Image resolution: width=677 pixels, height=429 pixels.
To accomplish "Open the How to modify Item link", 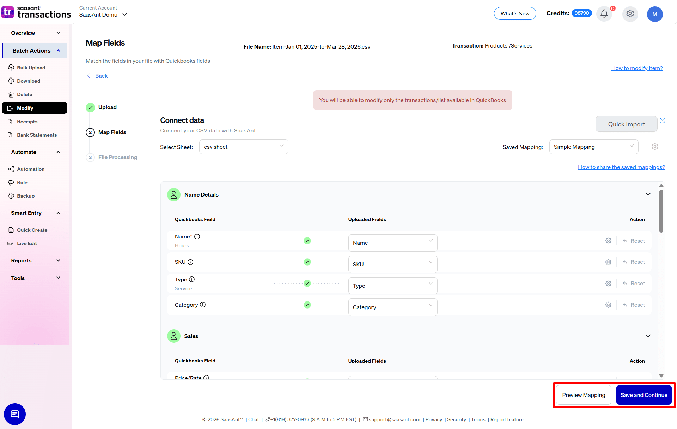I will point(637,68).
